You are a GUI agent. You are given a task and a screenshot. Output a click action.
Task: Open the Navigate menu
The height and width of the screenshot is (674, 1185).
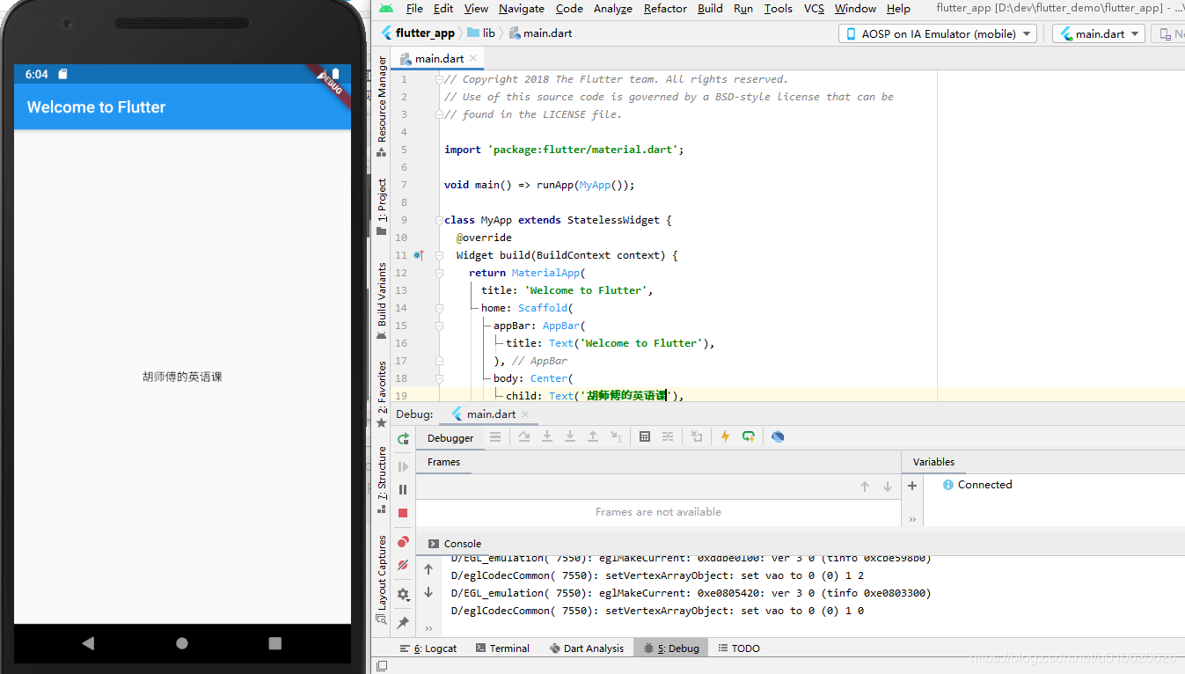(x=522, y=8)
